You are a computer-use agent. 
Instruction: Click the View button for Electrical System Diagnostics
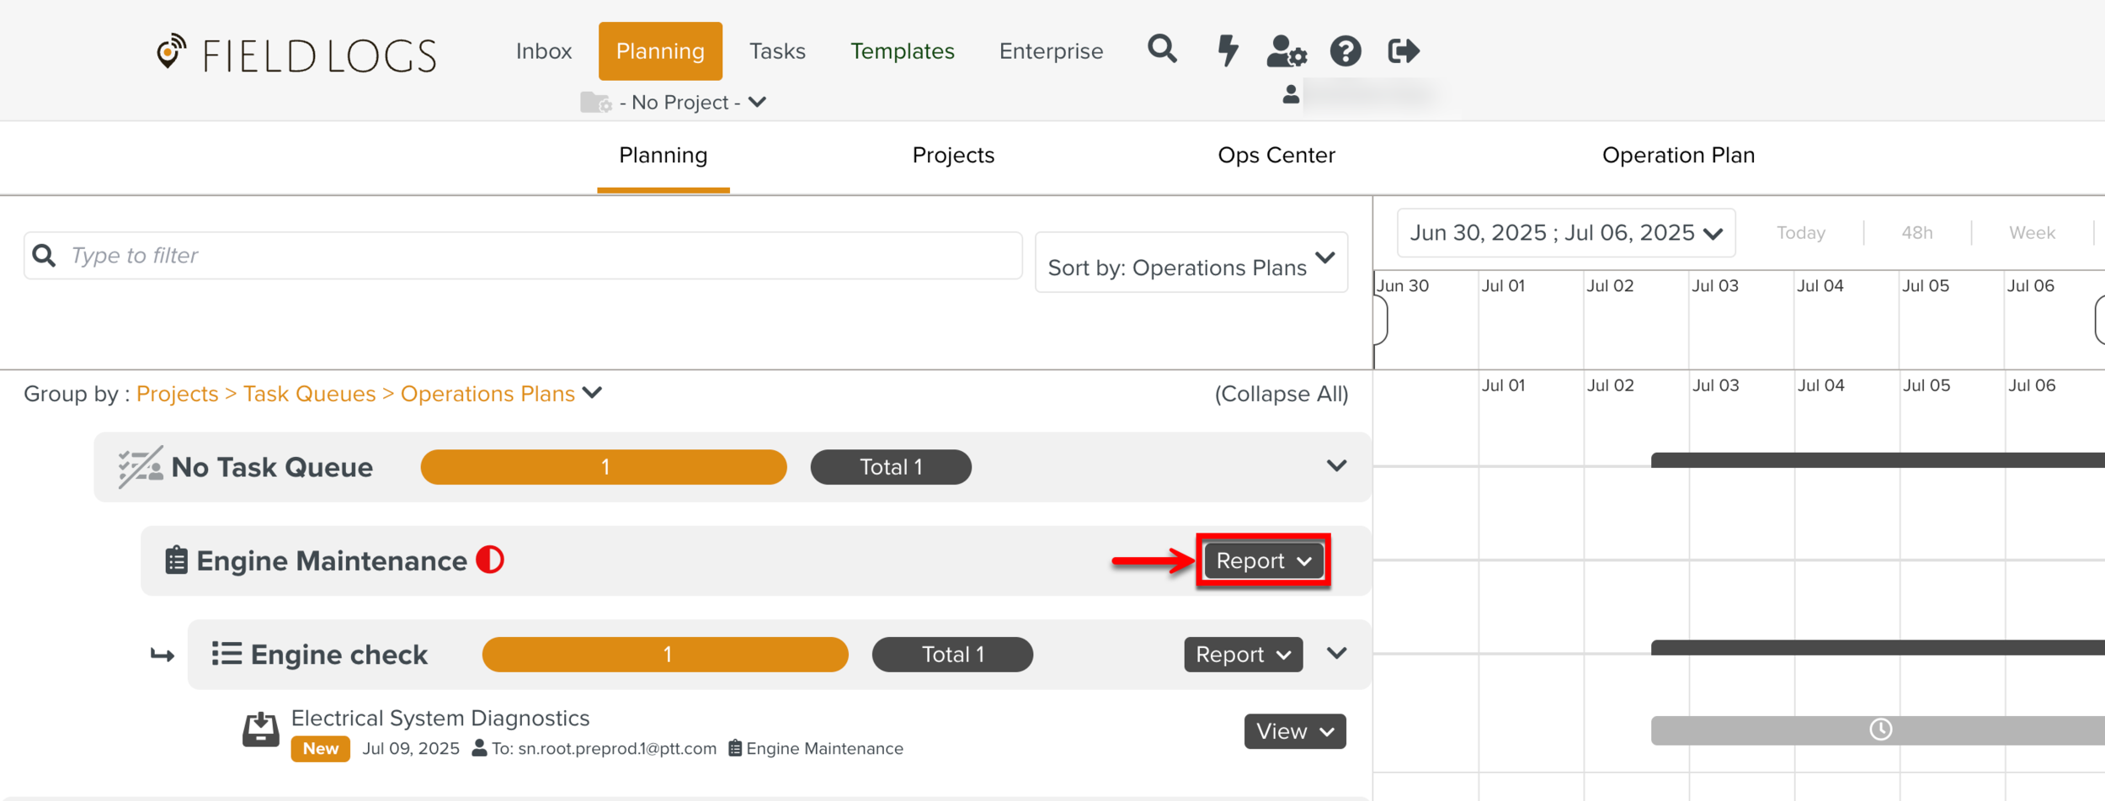coord(1294,731)
